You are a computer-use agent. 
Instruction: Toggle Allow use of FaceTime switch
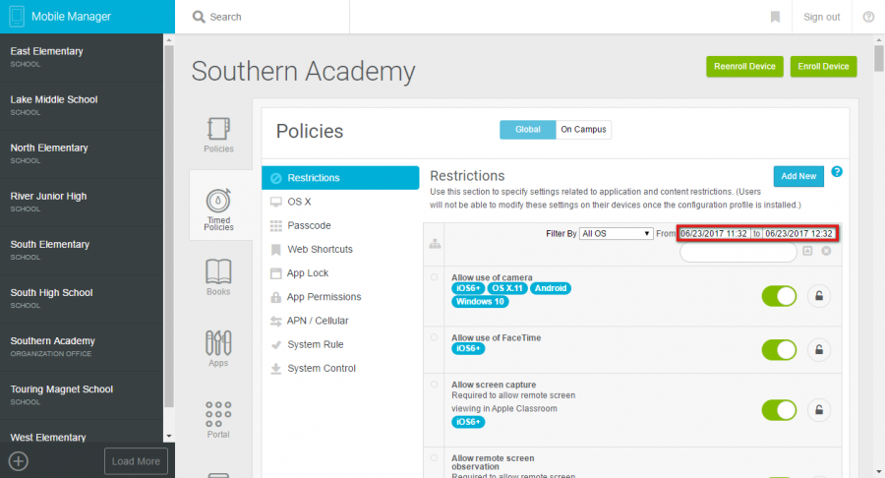[780, 349]
